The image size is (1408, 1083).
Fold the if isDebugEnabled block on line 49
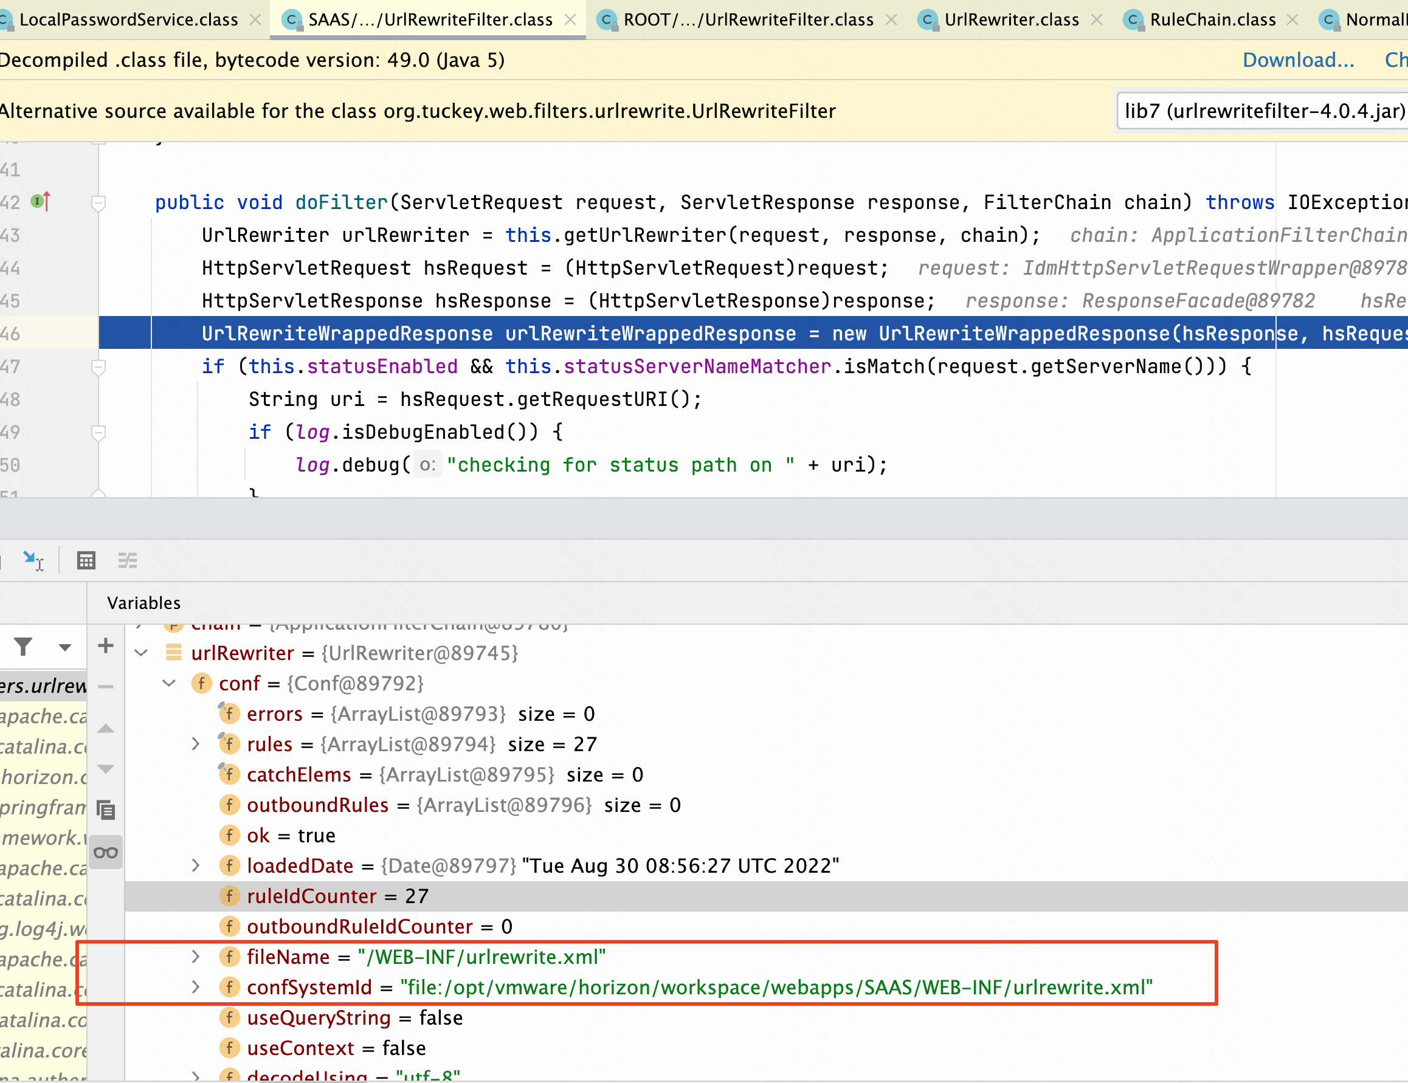pyautogui.click(x=98, y=433)
